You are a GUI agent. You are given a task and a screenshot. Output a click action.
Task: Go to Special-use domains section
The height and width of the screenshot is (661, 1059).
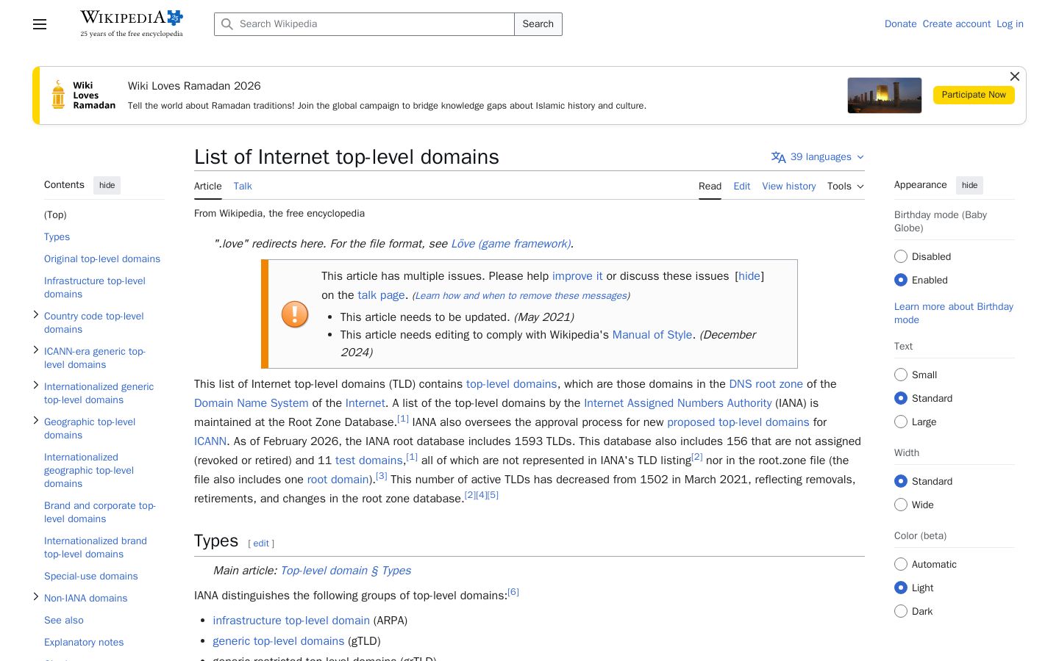click(91, 577)
